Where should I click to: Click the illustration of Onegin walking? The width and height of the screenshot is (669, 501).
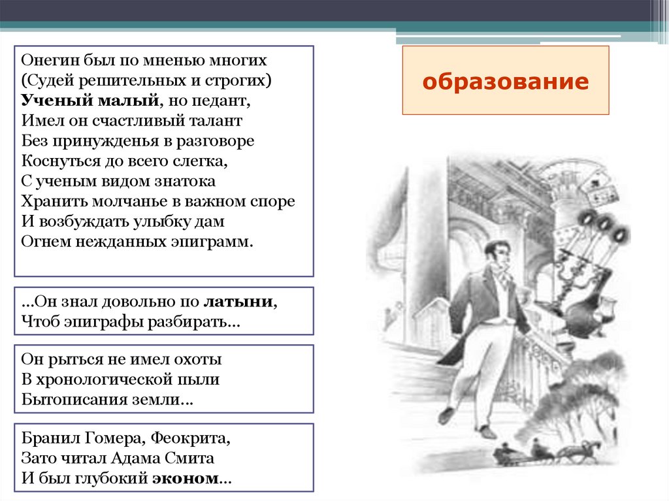coord(498,314)
